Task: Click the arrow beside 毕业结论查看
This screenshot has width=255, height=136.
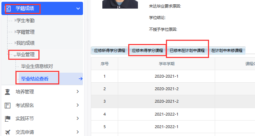Action: (x=81, y=79)
